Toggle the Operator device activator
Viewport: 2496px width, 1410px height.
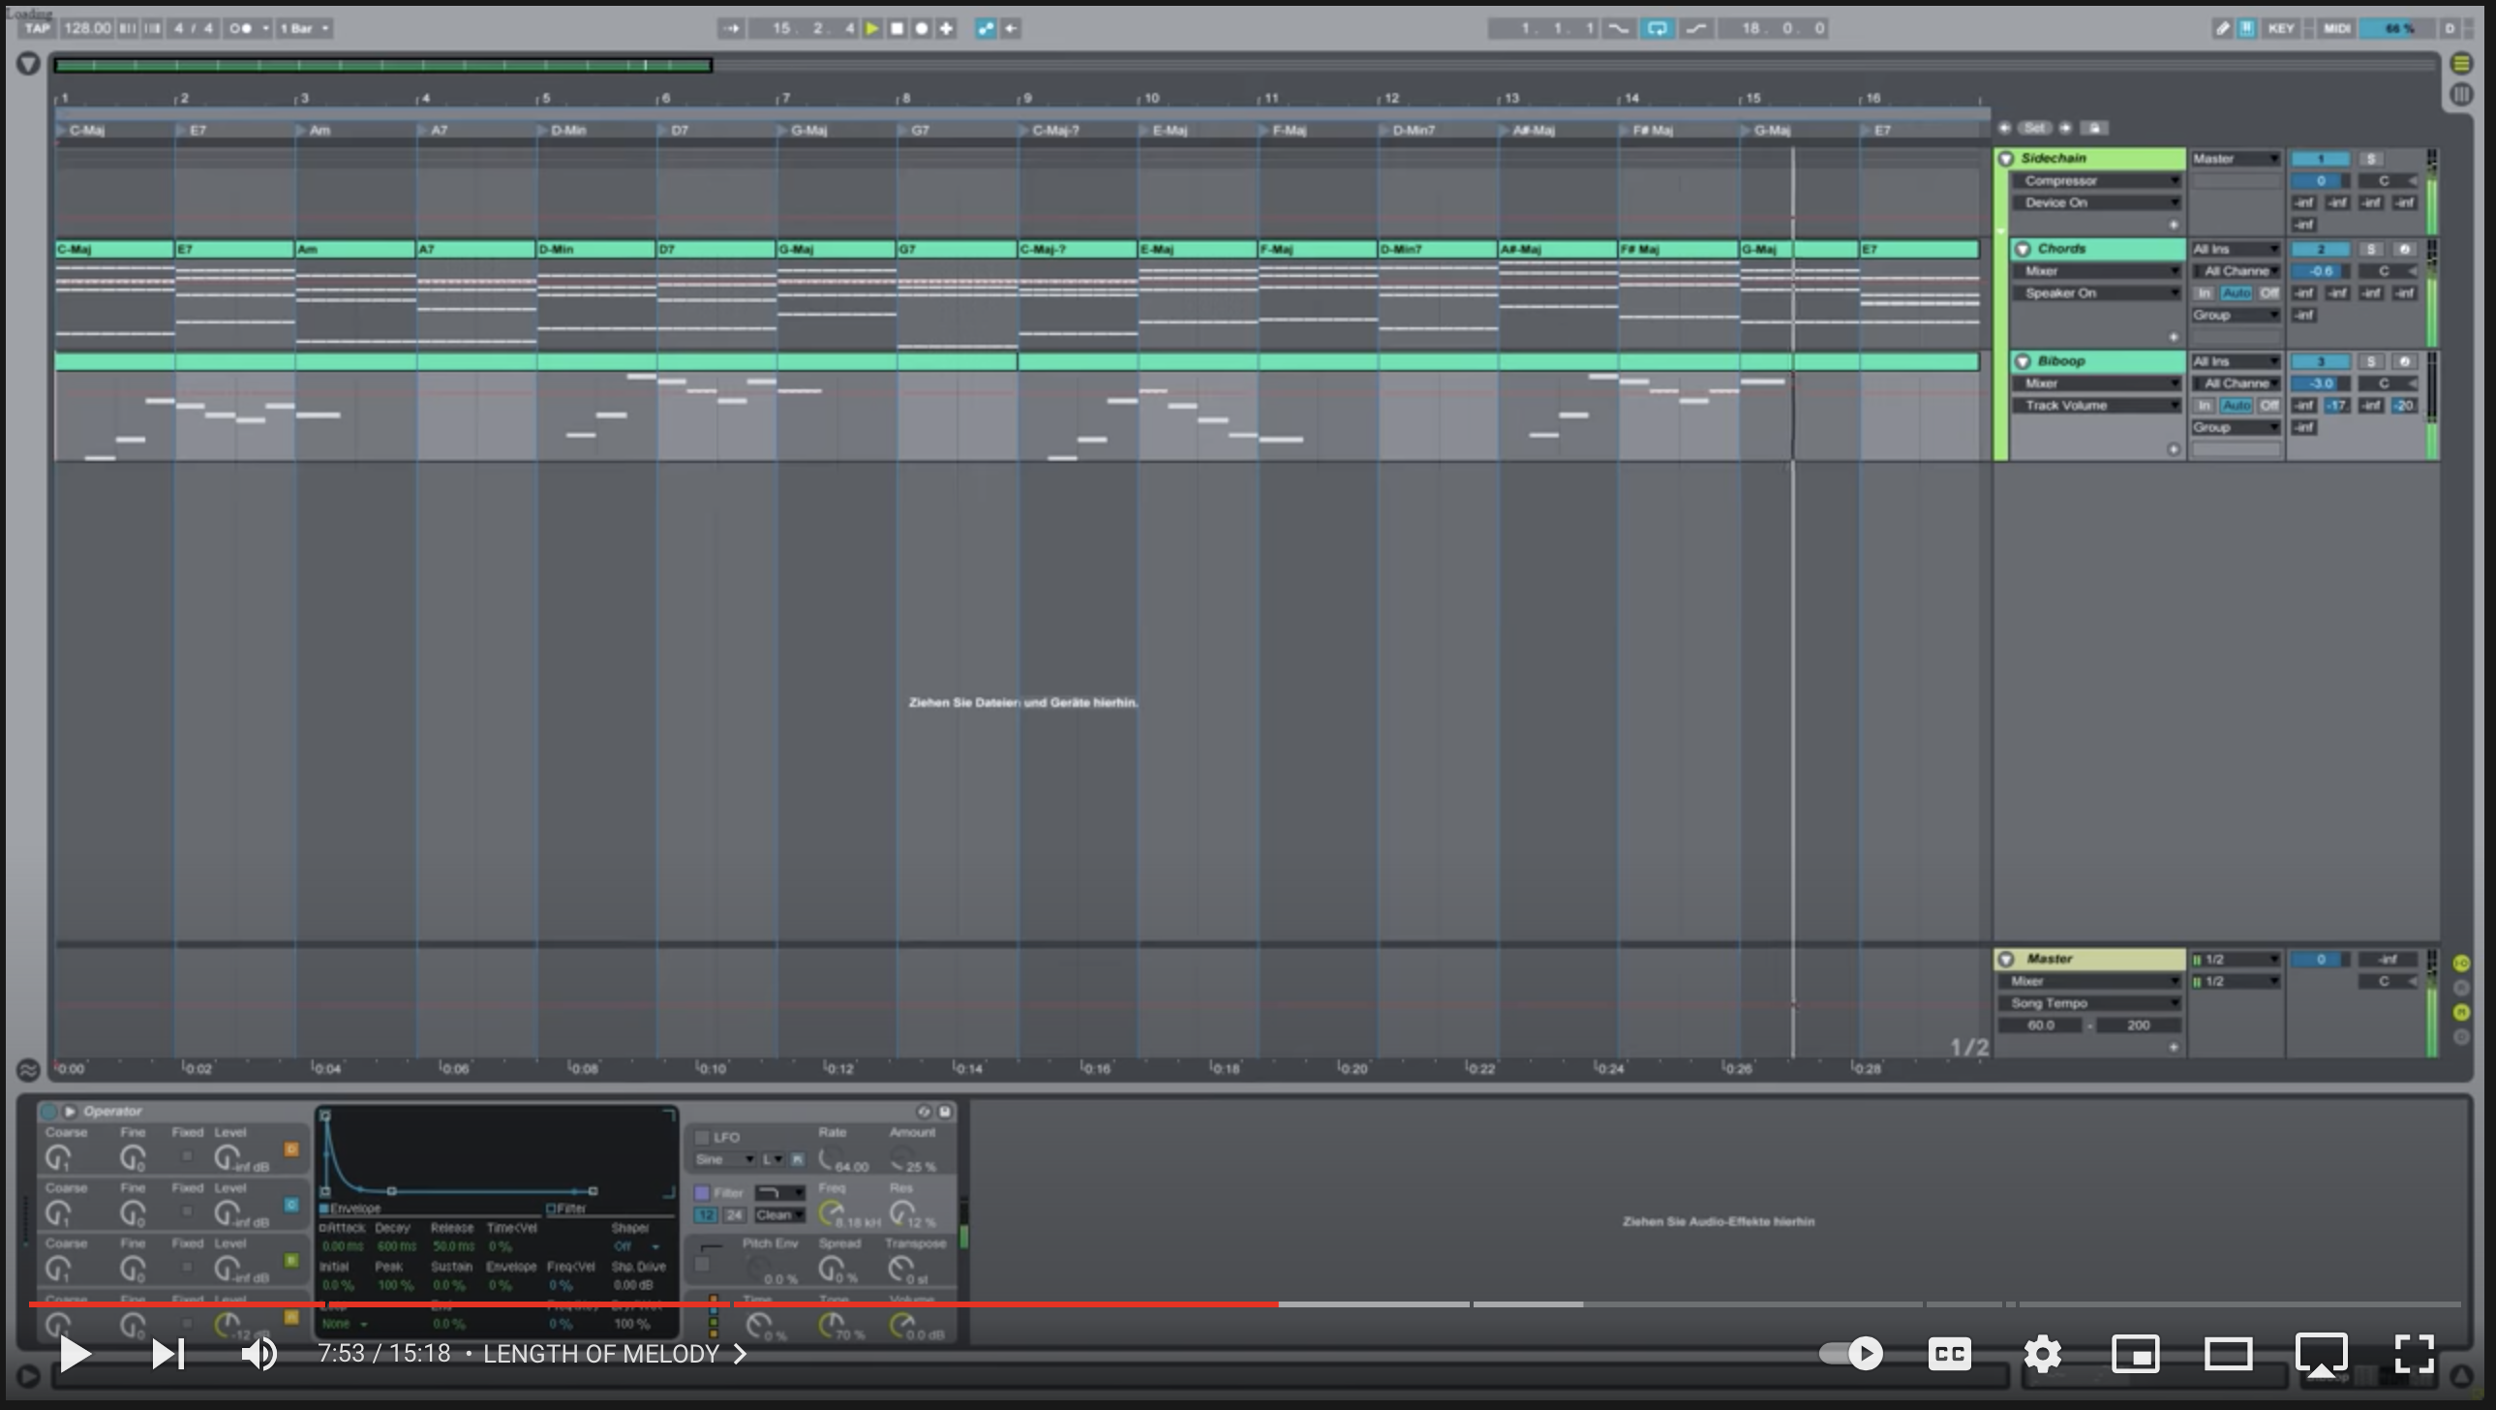coord(48,1111)
